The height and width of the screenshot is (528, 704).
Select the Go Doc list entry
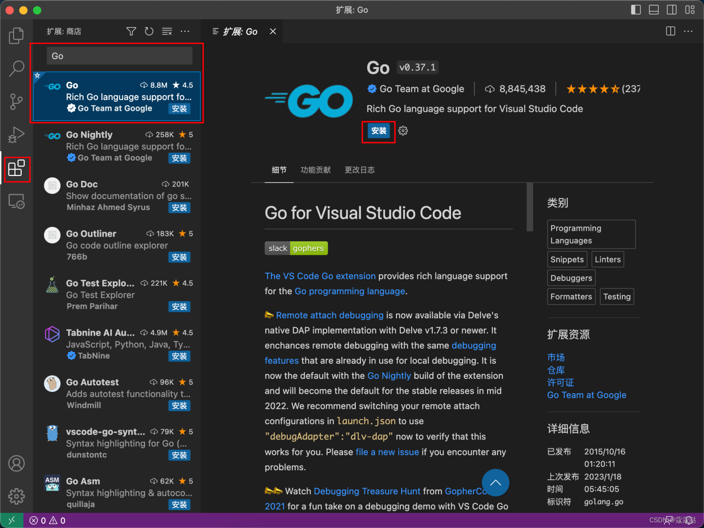click(117, 196)
